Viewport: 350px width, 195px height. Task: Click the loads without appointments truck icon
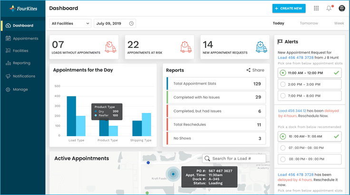(110, 46)
